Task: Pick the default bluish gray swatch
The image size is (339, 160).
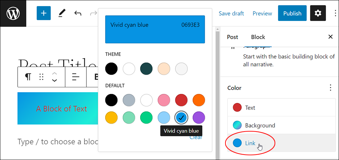Action: (x=129, y=100)
